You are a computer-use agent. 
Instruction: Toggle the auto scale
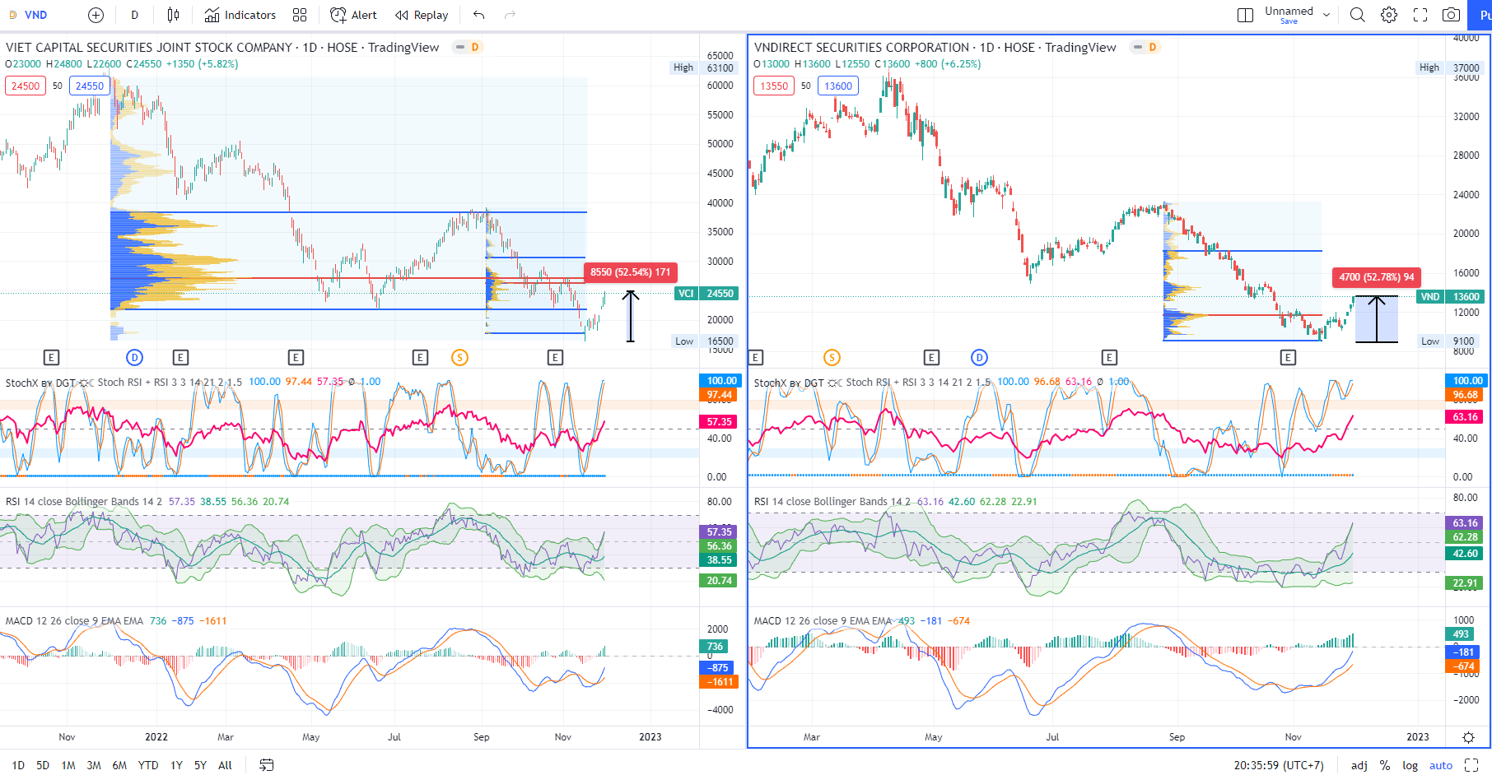(1441, 765)
